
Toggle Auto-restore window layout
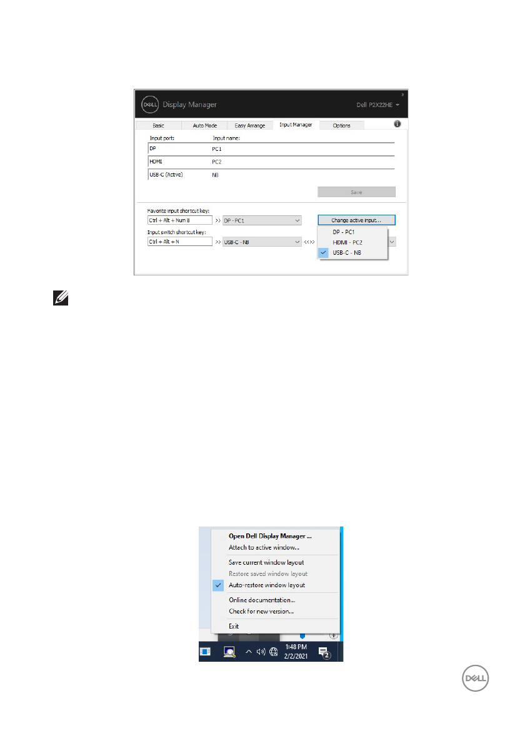(x=275, y=585)
